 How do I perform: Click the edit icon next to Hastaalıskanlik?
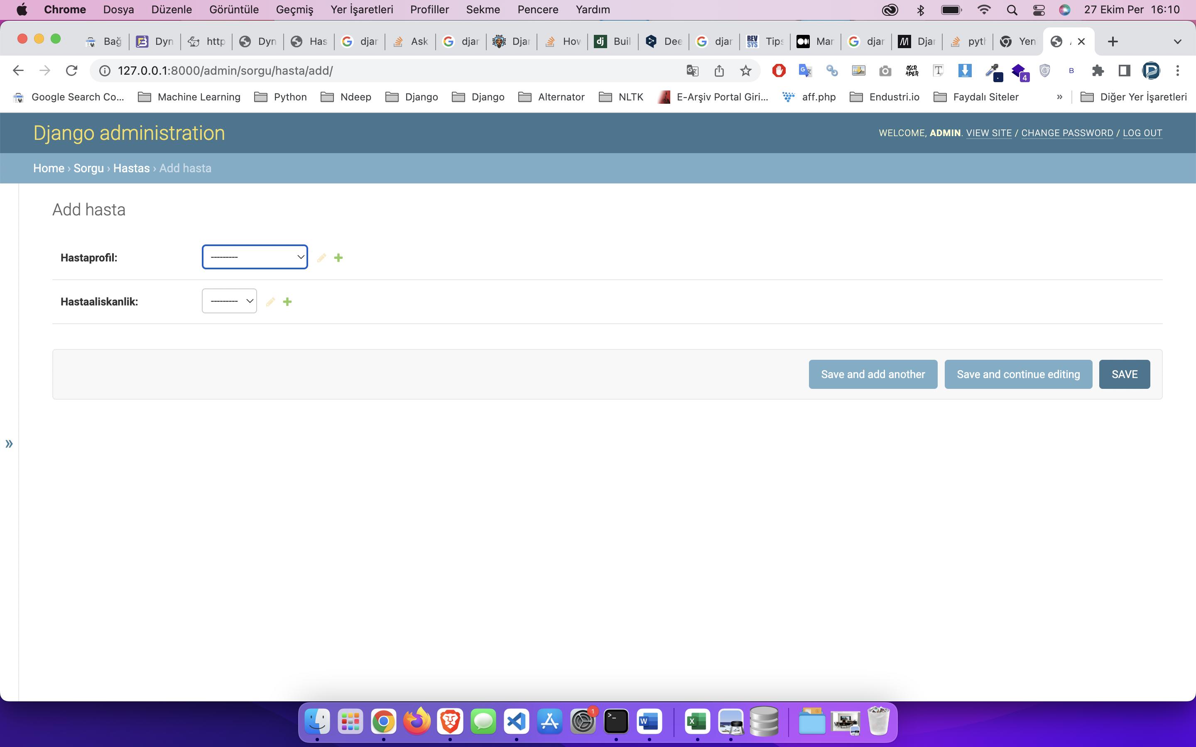tap(270, 301)
